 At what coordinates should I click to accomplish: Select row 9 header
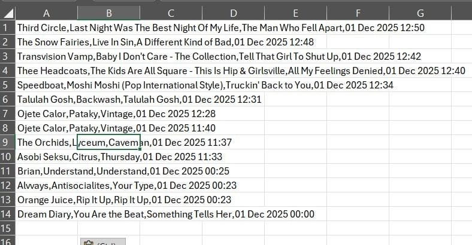[7, 142]
